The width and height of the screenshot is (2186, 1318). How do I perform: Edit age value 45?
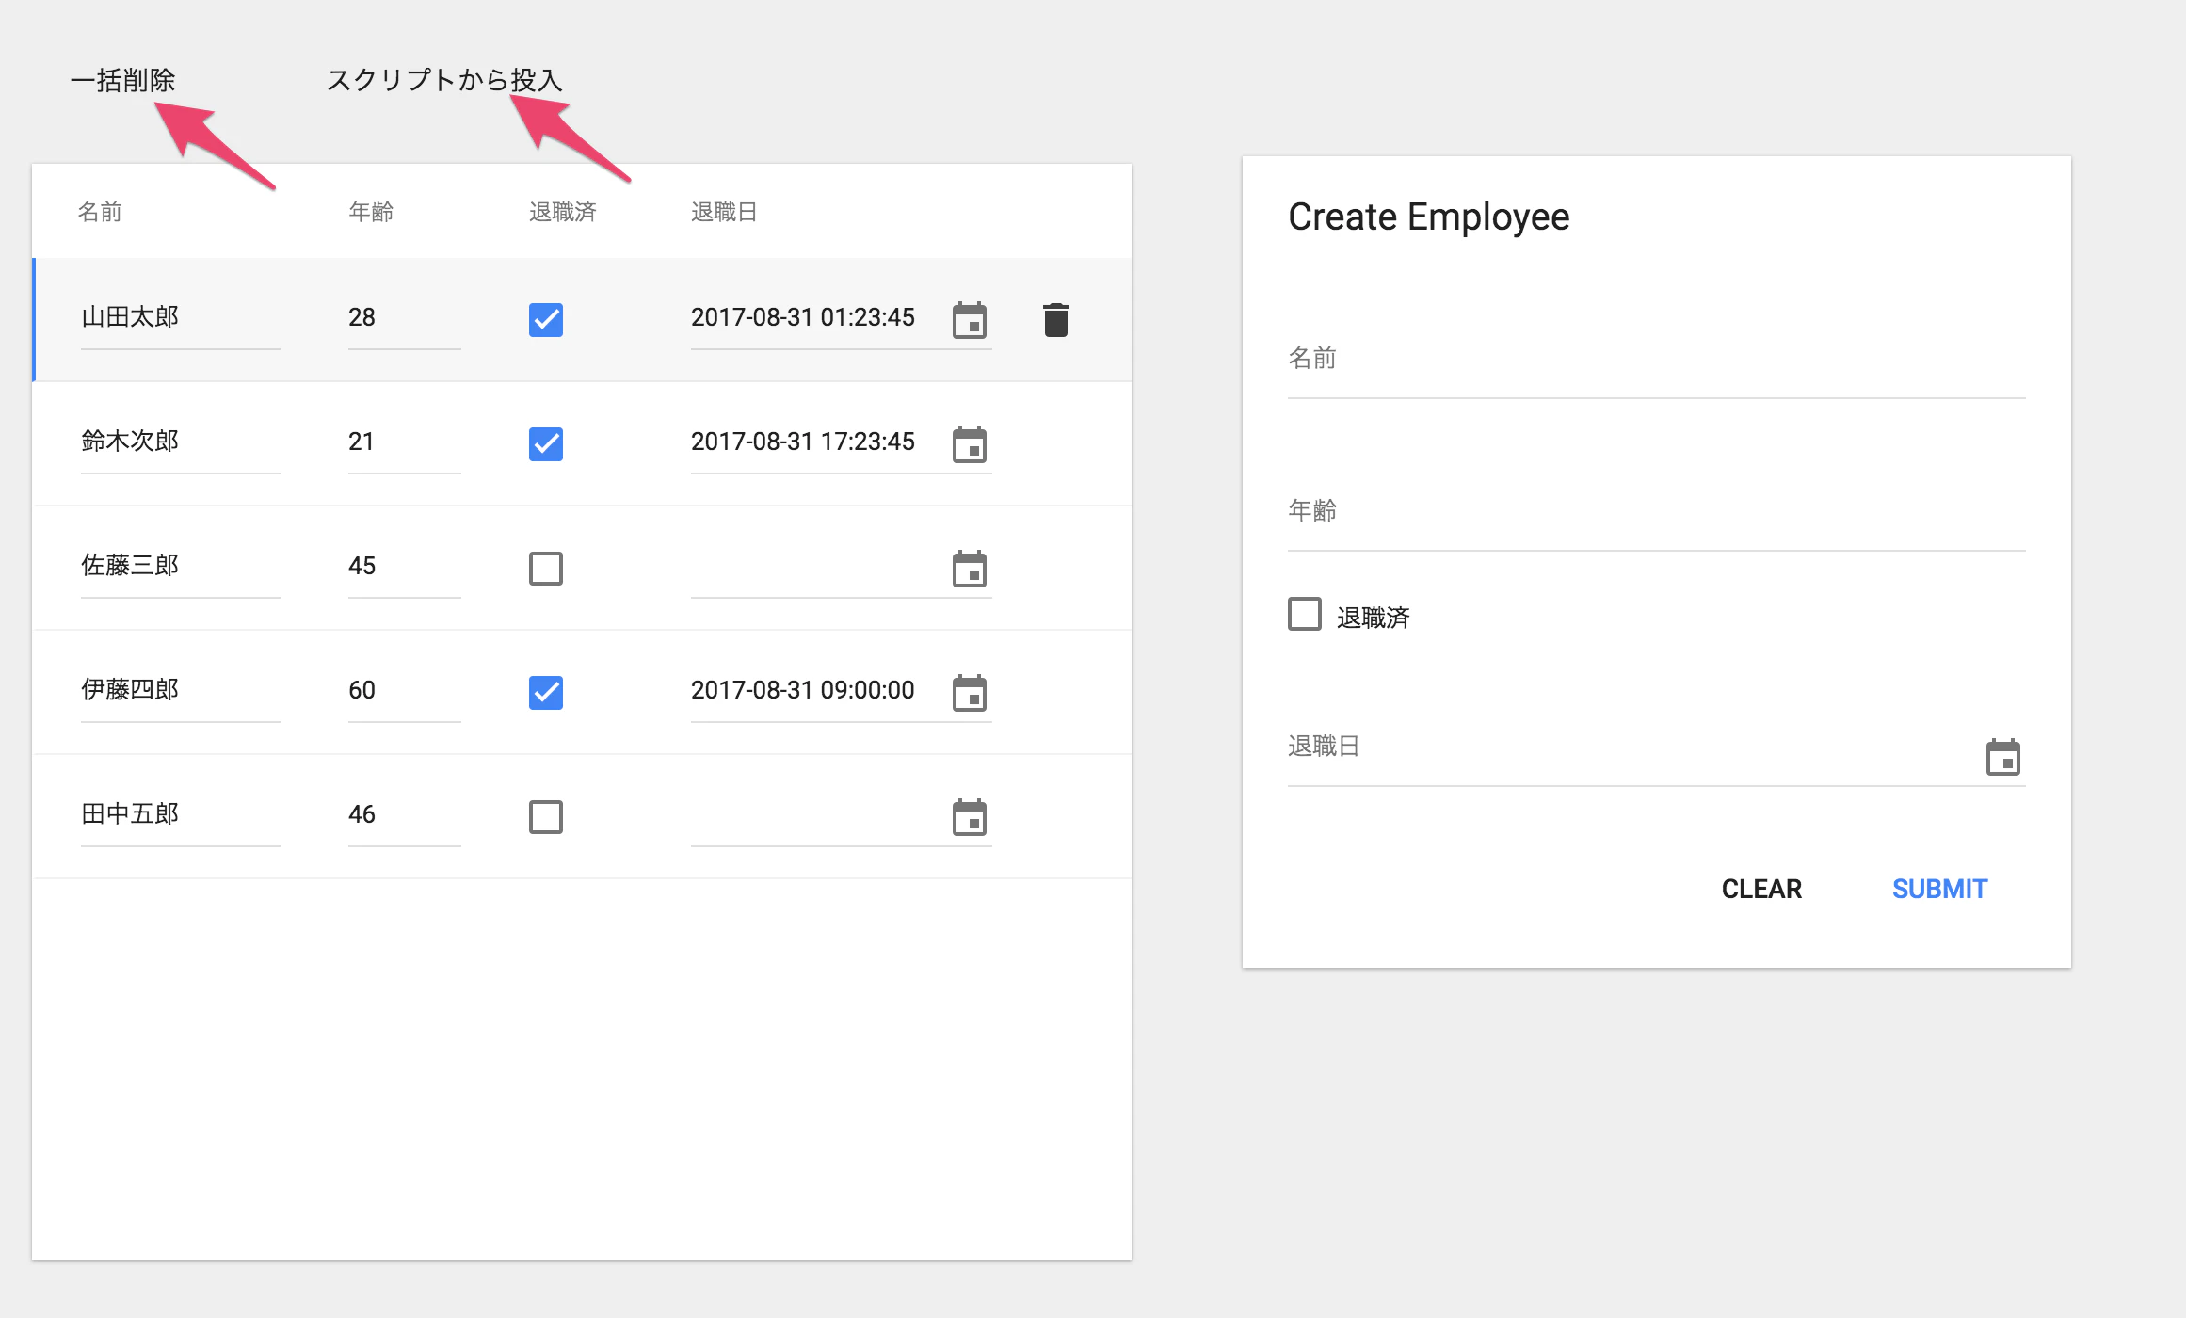coord(405,567)
